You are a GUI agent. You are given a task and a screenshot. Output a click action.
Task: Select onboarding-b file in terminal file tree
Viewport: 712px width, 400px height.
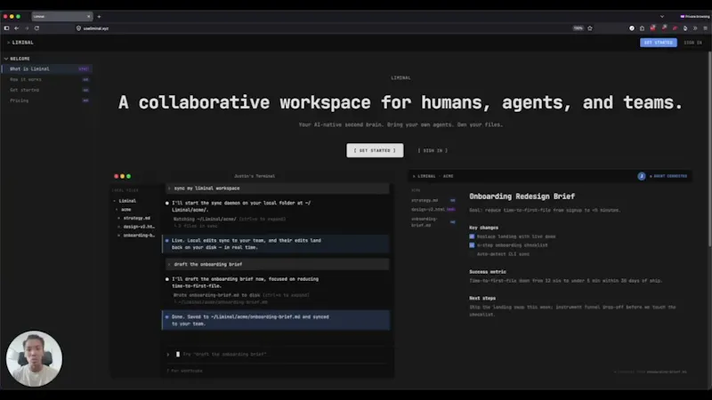pos(137,236)
